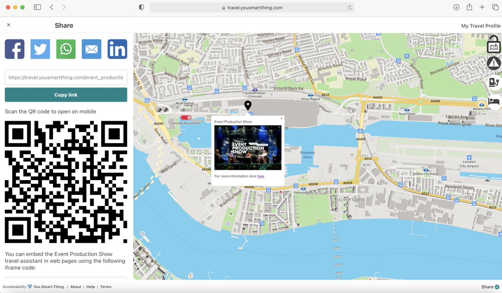This screenshot has height=293, width=502.
Task: Follow the 'here' information link
Action: click(x=261, y=176)
